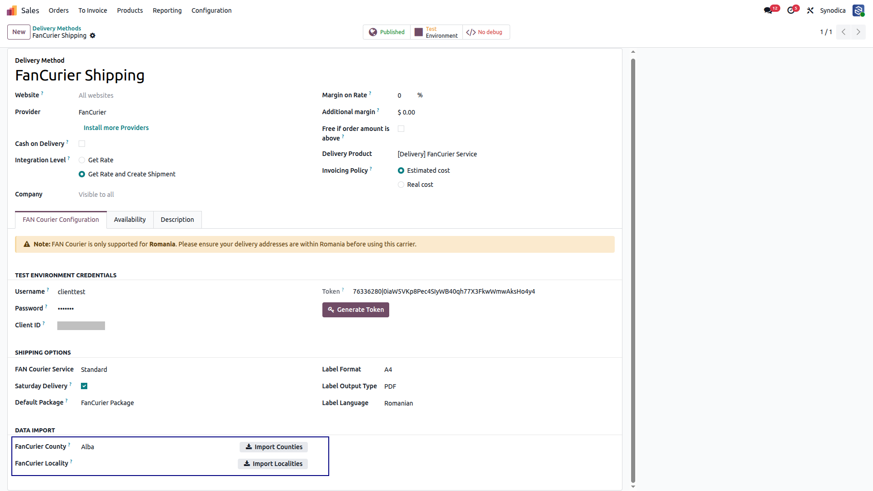Click the New record button
This screenshot has height=491, width=873.
pos(19,32)
